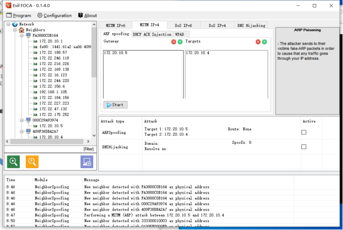Image resolution: width=343 pixels, height=230 pixels.
Task: Click the tree panel scroll down arrow
Action: (94, 135)
